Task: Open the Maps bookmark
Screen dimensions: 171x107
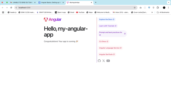Action: (89, 13)
